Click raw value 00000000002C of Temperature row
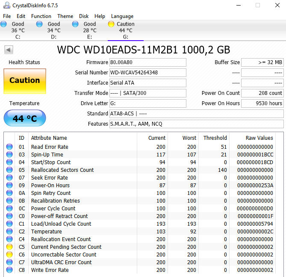This screenshot has height=277, width=286. click(255, 232)
